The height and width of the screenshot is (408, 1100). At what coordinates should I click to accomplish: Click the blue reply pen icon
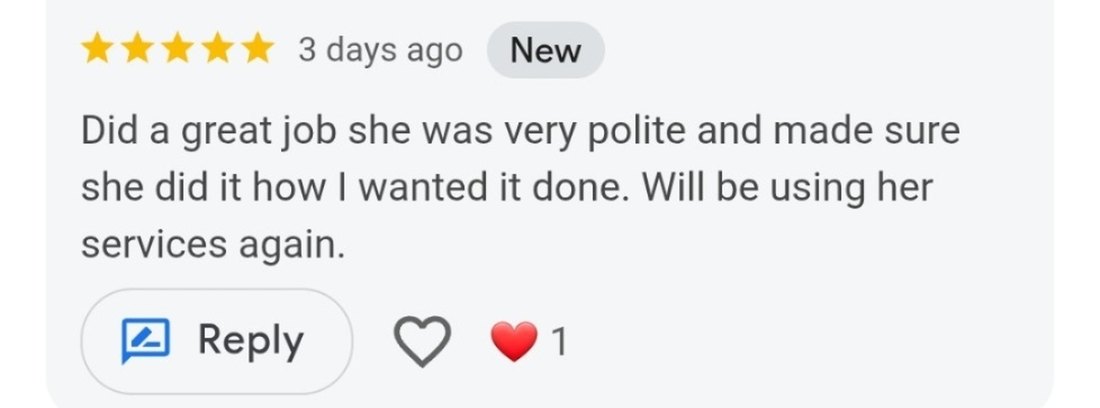(x=145, y=340)
